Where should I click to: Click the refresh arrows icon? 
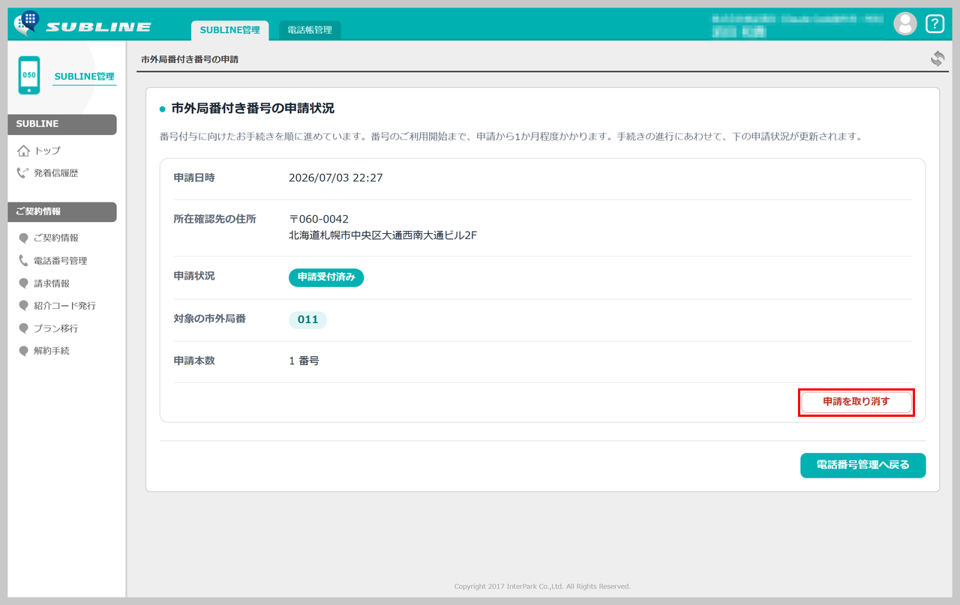(937, 58)
